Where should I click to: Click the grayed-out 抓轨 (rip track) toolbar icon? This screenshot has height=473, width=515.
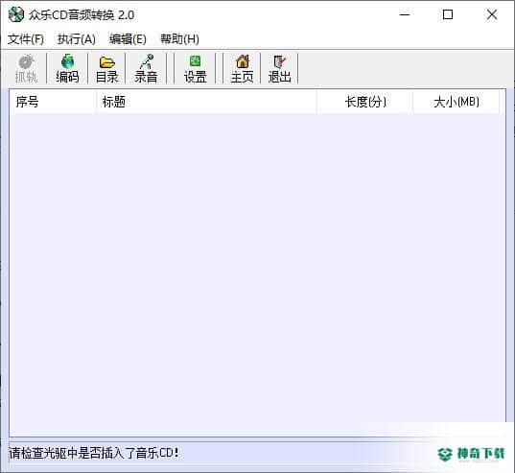click(x=26, y=68)
